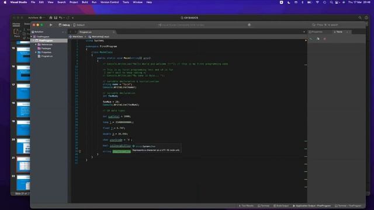The height and width of the screenshot is (210, 374).
Task: Click the red stop icon in Tests pad
Action: [325, 39]
